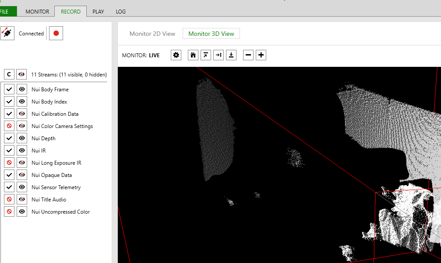Image resolution: width=441 pixels, height=263 pixels.
Task: Start recording with the red record button
Action: coord(56,33)
